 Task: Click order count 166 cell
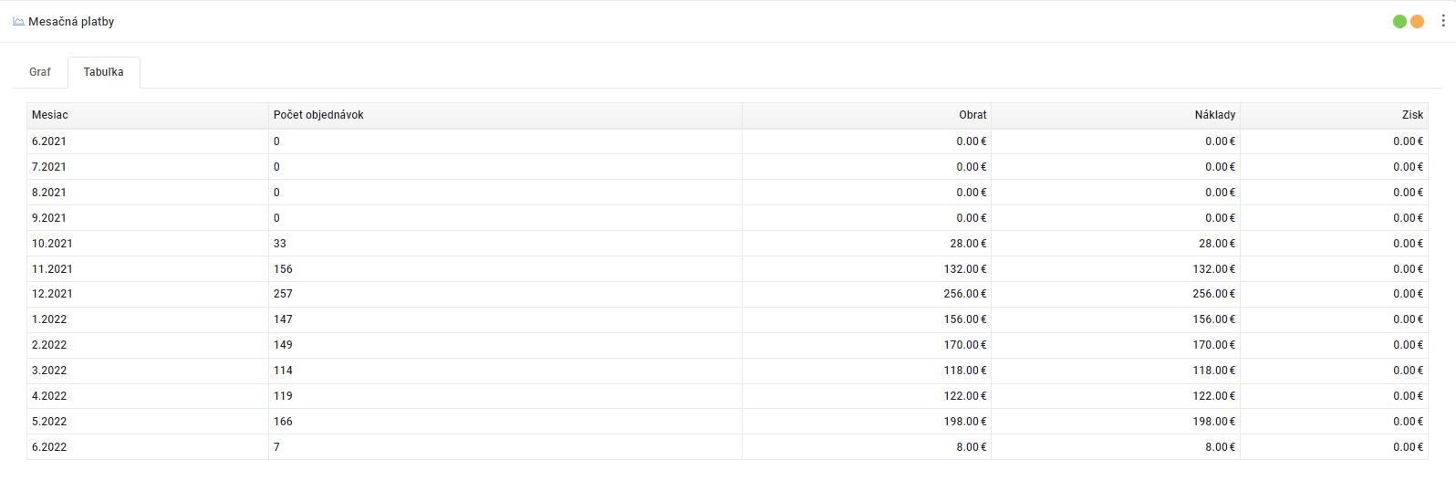[x=283, y=422]
